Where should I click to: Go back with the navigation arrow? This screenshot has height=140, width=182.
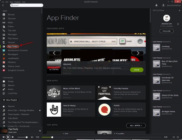tap(3, 5)
